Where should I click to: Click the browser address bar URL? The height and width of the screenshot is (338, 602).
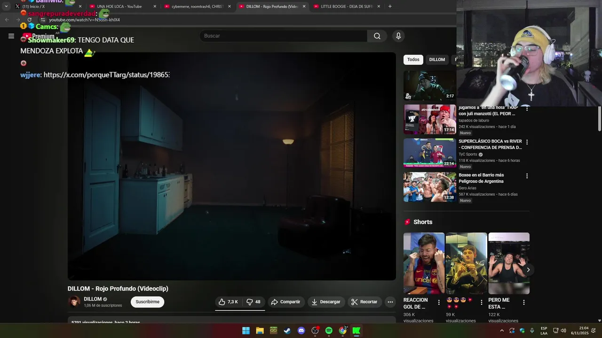(x=84, y=20)
